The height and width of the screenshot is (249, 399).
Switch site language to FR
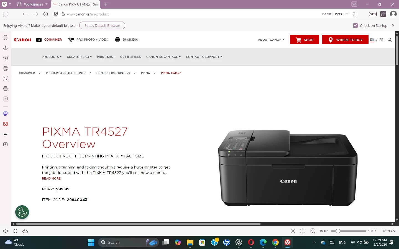381,40
